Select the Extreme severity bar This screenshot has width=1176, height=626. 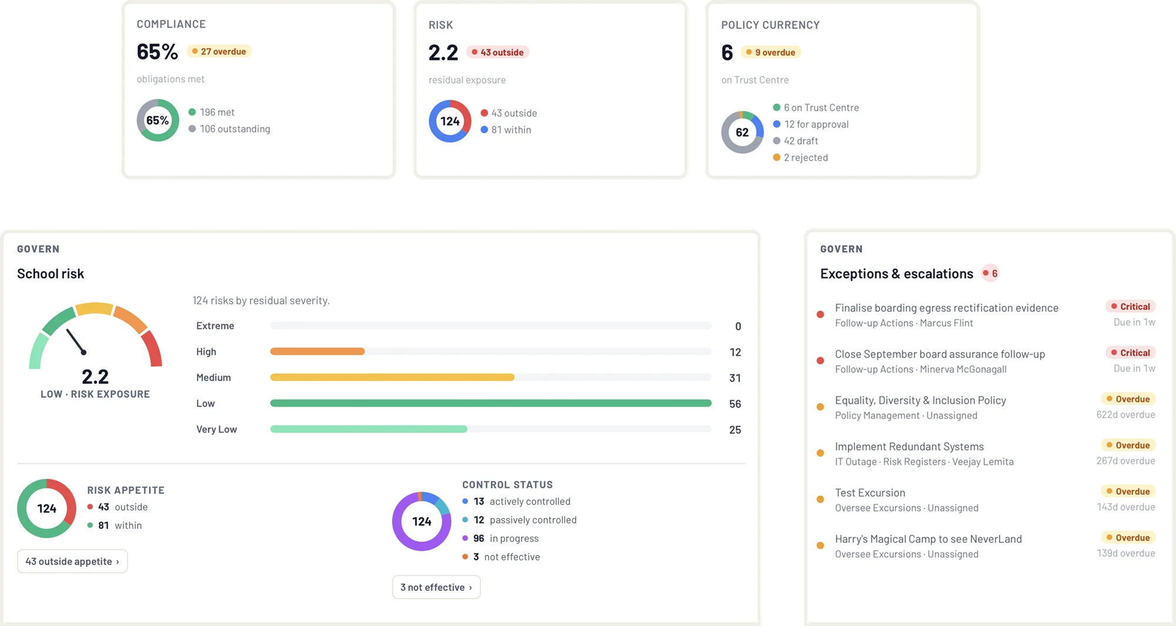[491, 325]
